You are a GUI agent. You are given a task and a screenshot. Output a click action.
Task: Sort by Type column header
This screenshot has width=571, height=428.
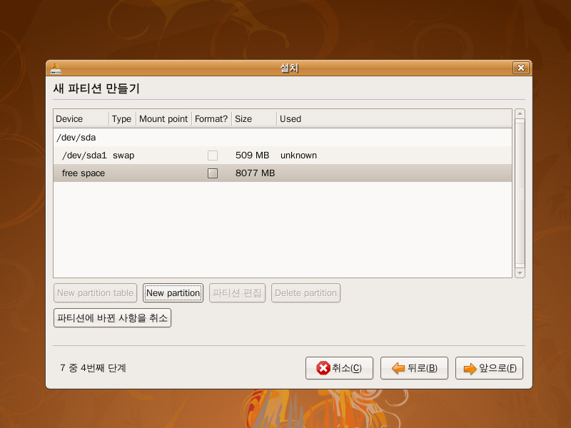pyautogui.click(x=122, y=119)
